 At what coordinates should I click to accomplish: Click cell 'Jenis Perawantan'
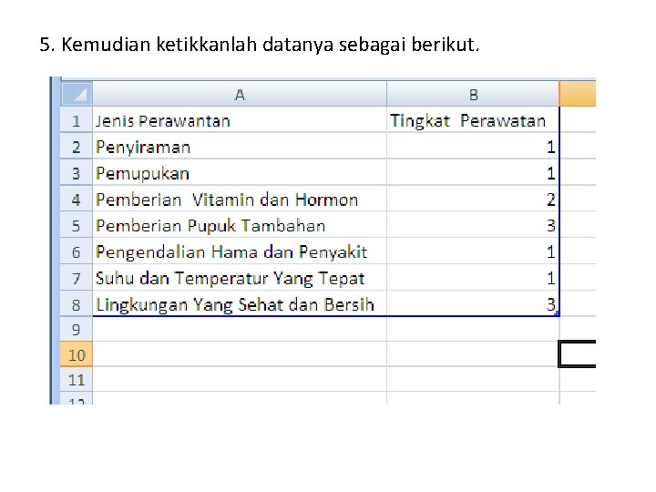240,120
